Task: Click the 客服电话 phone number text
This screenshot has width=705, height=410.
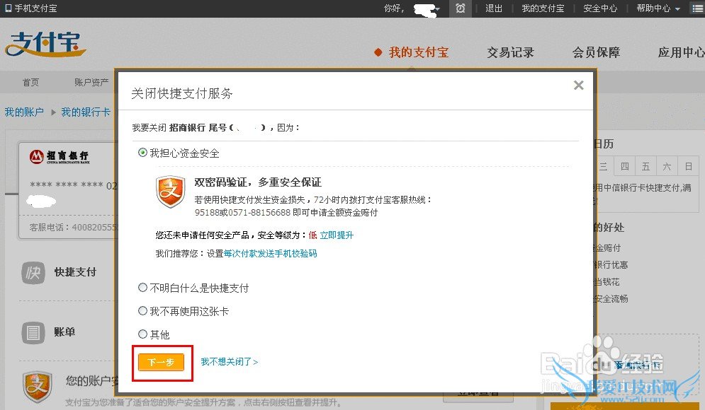Action: (x=72, y=228)
